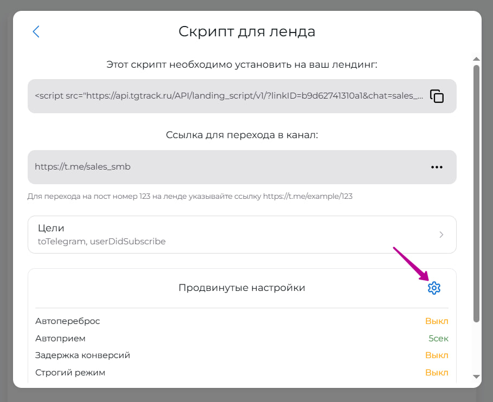Click the vertical scrollbar thumb
This screenshot has height=402, width=493.
[476, 193]
